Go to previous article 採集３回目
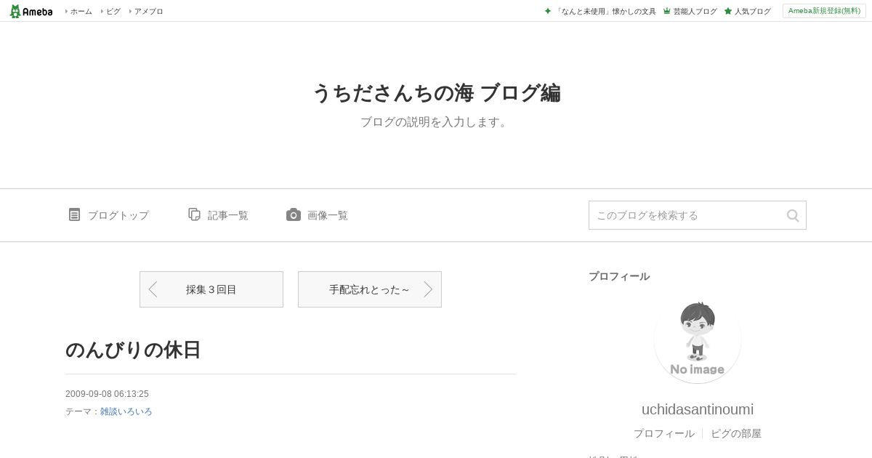The height and width of the screenshot is (458, 872). coord(211,289)
